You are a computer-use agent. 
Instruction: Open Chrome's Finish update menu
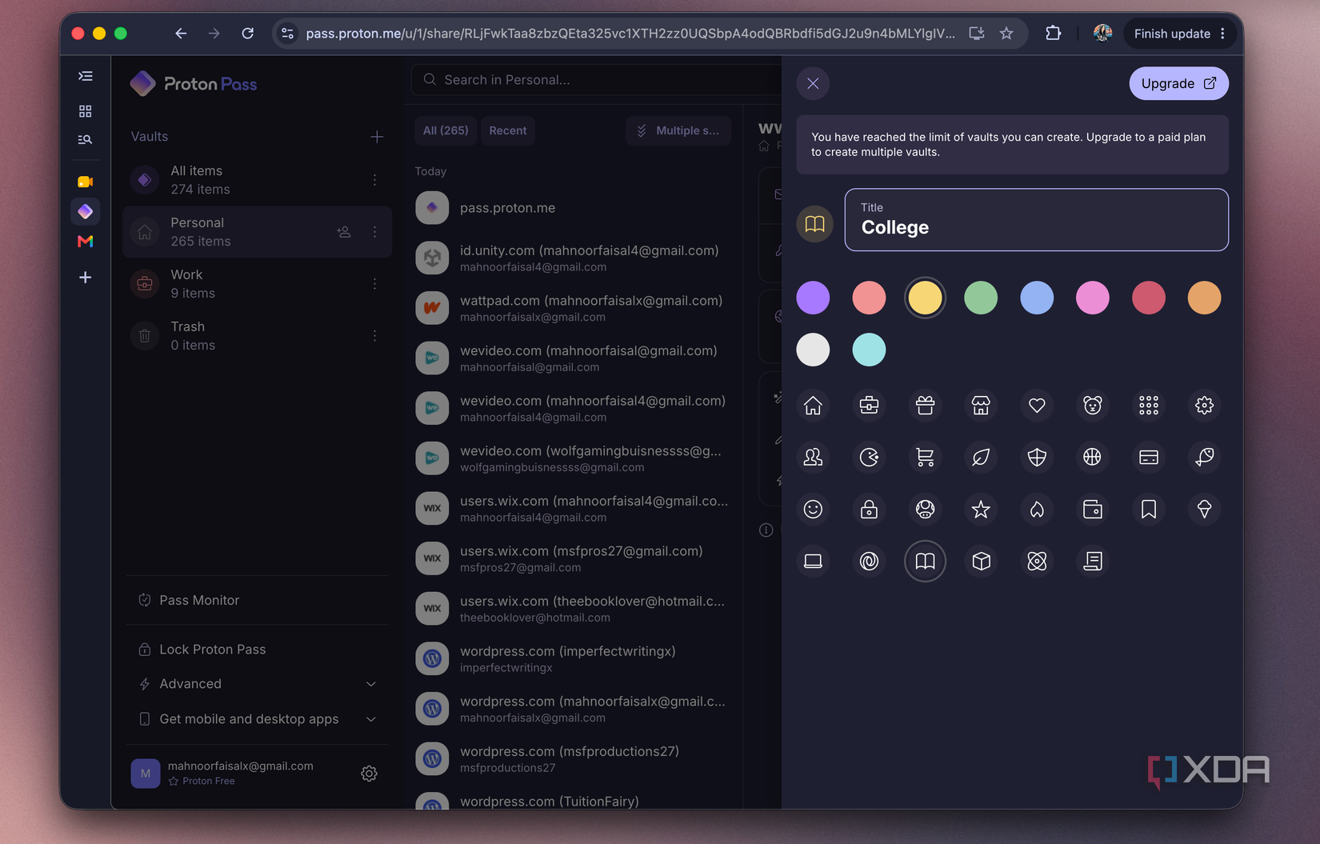pyautogui.click(x=1180, y=34)
